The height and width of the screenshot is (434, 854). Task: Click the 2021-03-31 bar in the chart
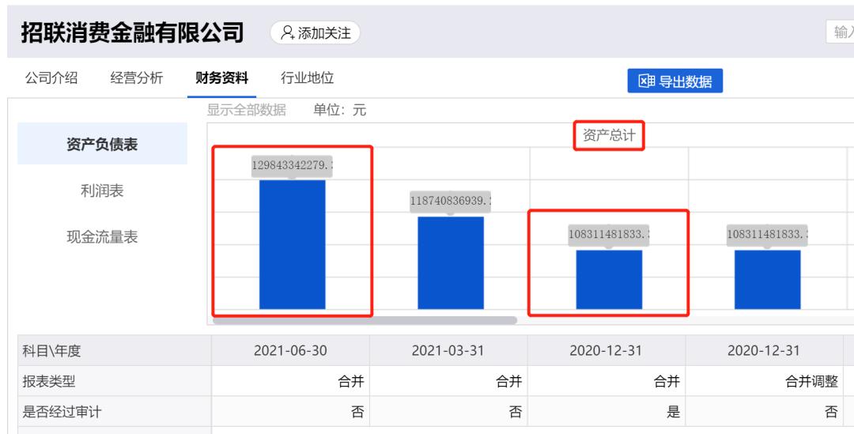coord(451,263)
